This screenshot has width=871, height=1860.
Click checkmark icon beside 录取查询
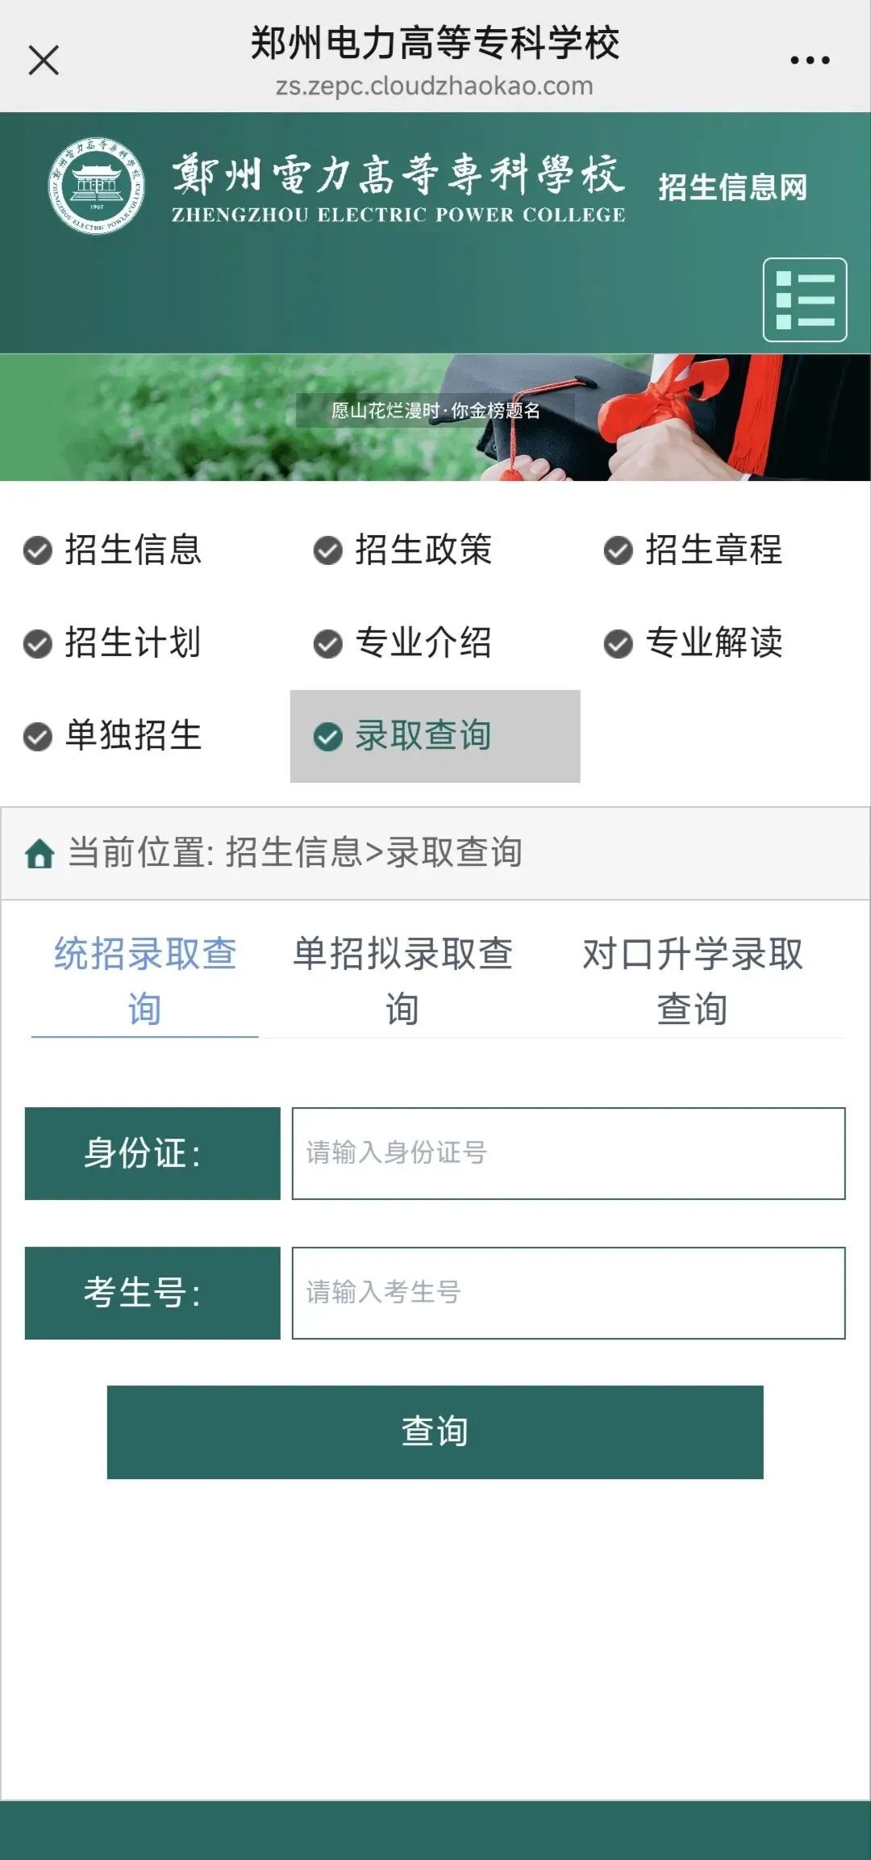328,737
